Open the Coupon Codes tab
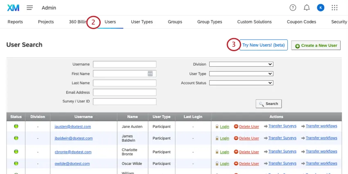Viewport: 348px width, 174px height. pos(301,22)
